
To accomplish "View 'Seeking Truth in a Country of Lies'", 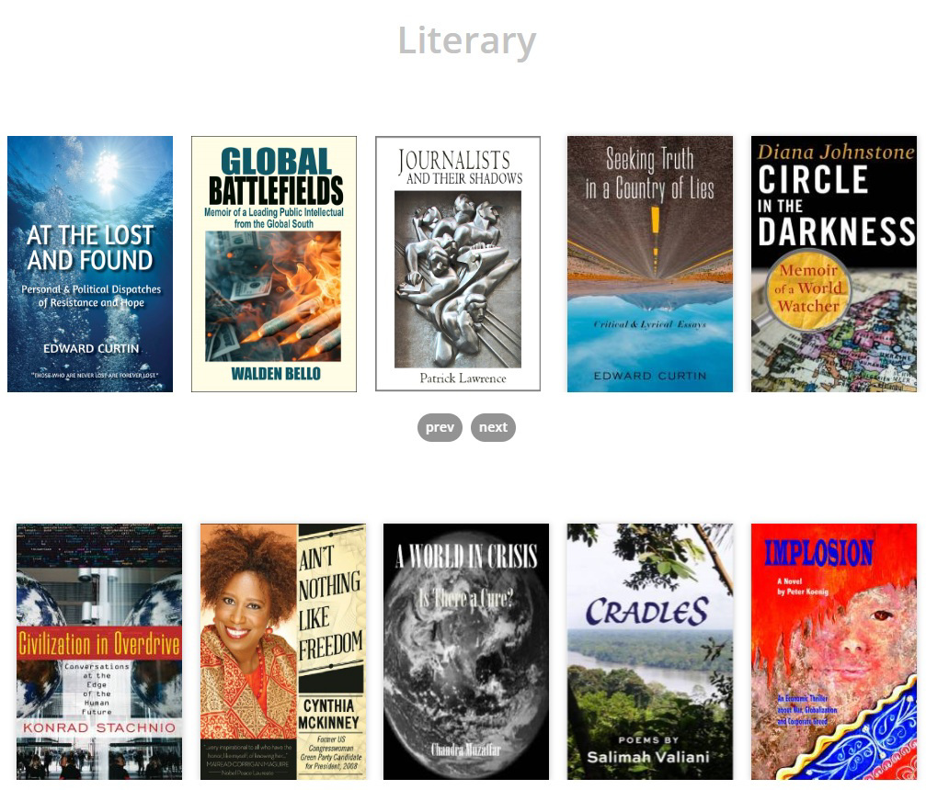I will [649, 264].
